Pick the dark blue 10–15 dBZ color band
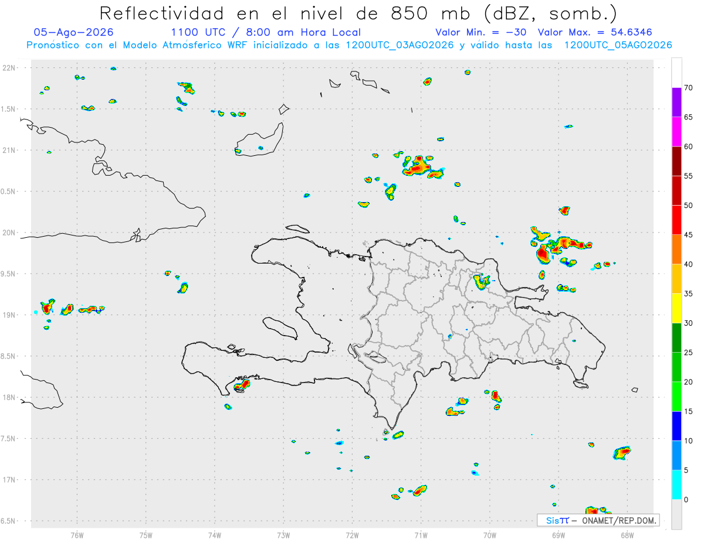704x543 pixels. [676, 426]
